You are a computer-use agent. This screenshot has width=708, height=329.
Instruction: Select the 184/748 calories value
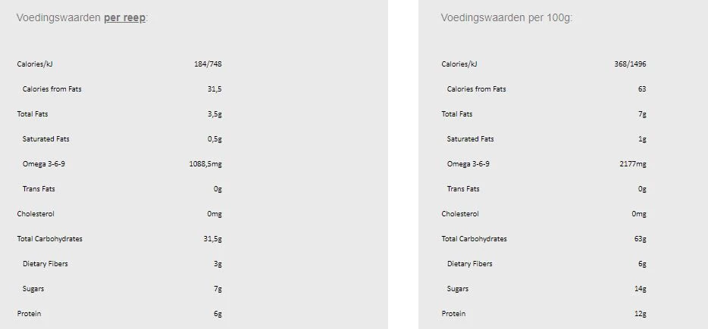tap(208, 64)
